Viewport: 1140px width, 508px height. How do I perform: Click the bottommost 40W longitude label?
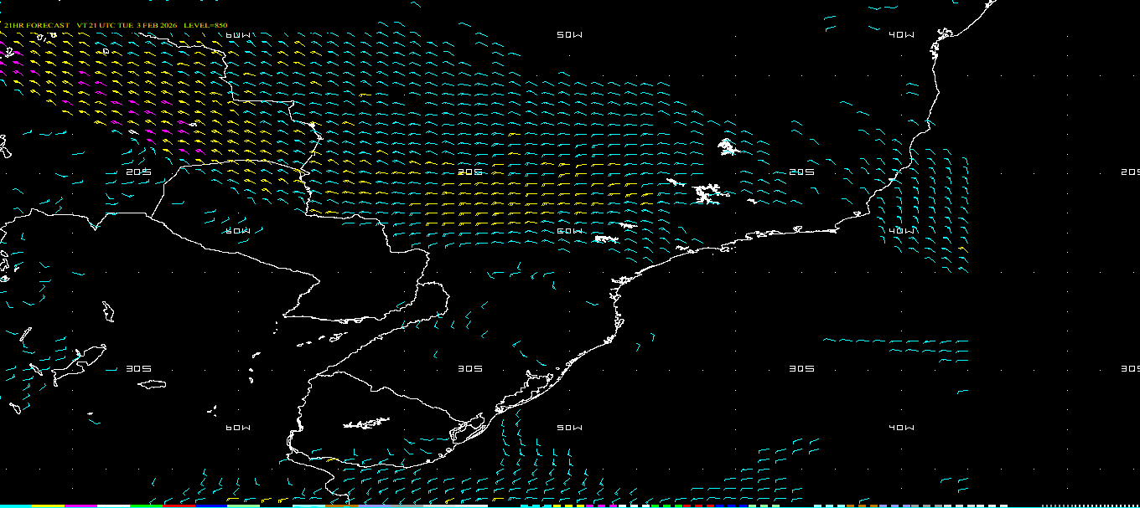coord(901,428)
